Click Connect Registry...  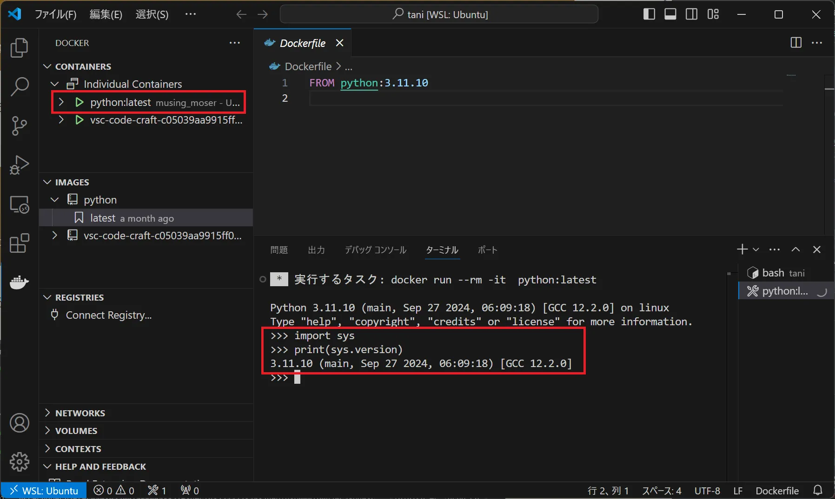108,315
